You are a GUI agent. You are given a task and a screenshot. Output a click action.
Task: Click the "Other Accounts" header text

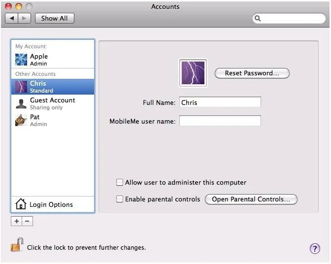(35, 74)
